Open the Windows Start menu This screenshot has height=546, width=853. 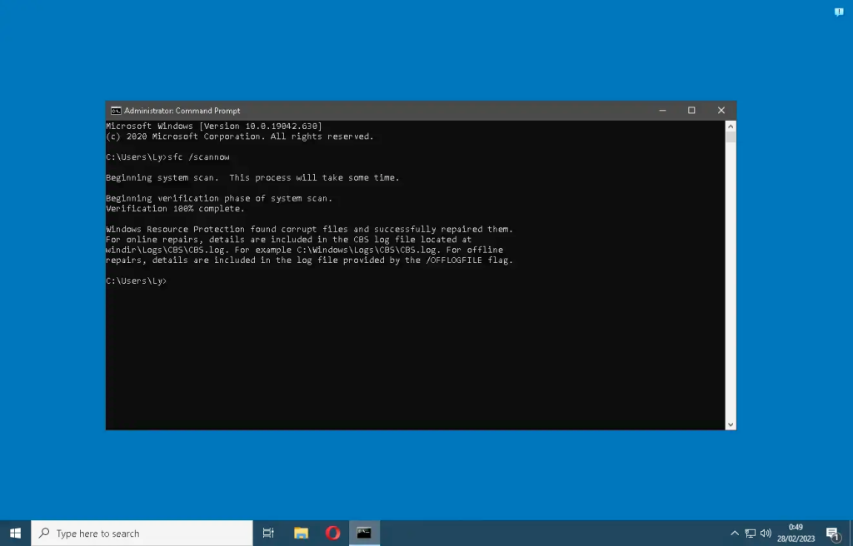[x=15, y=533]
